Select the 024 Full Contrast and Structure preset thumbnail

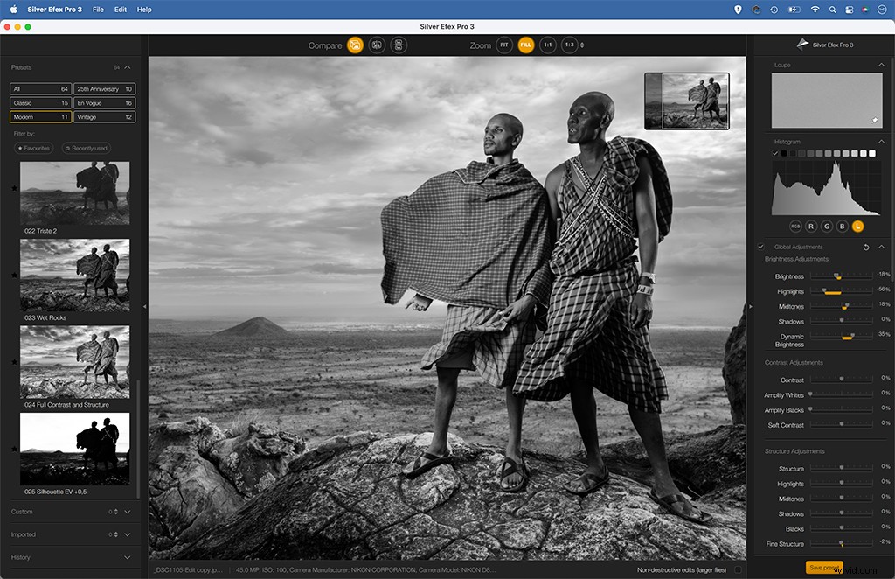coord(74,360)
